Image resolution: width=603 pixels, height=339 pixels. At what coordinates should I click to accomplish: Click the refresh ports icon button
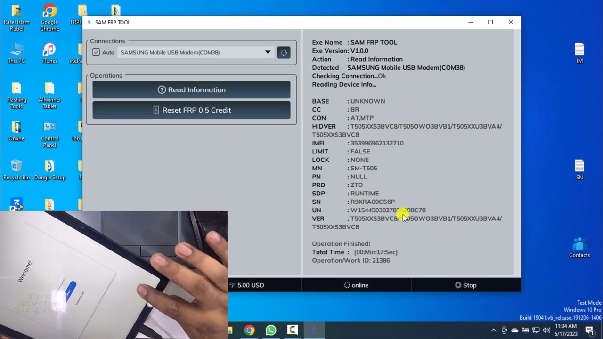coord(284,53)
